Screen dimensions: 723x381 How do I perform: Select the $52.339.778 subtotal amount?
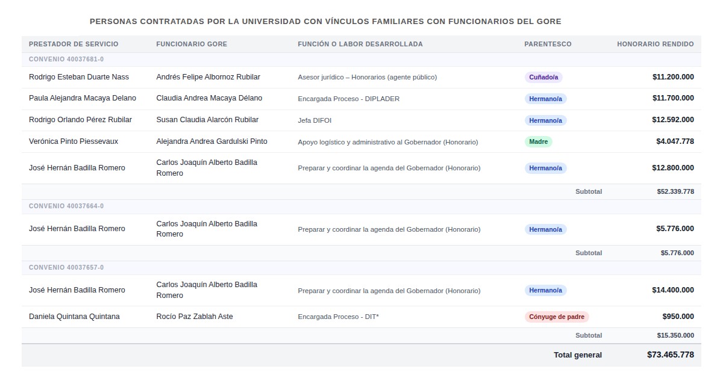pos(675,191)
